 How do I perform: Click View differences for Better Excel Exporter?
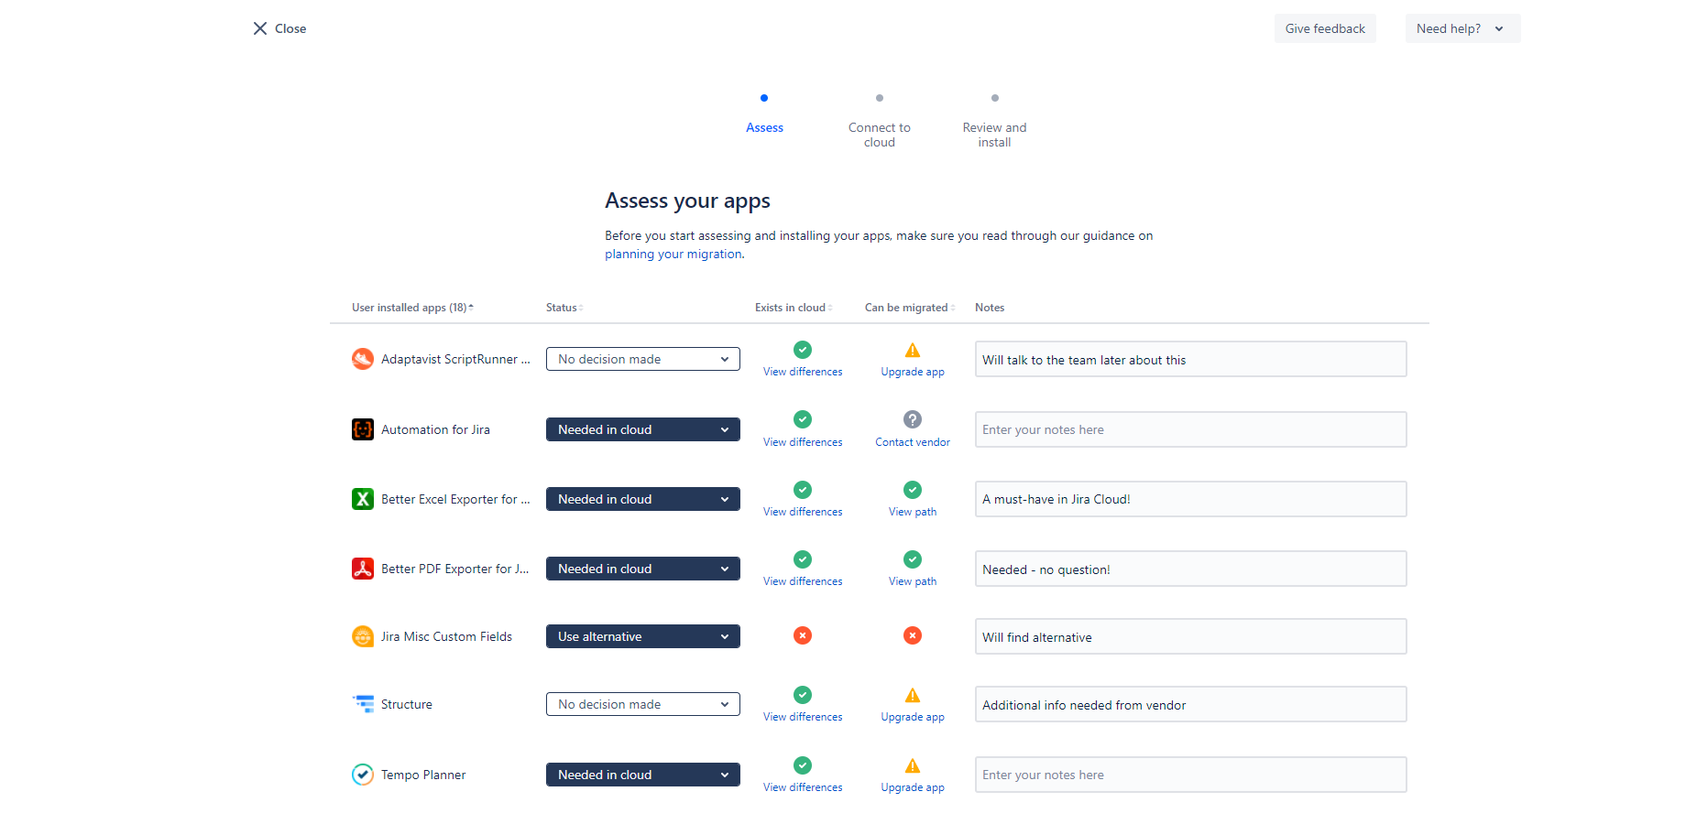803,512
